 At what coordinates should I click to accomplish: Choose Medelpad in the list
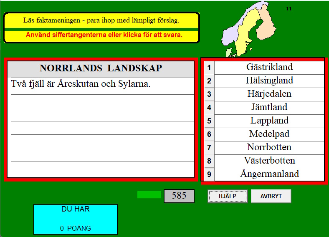pyautogui.click(x=269, y=134)
